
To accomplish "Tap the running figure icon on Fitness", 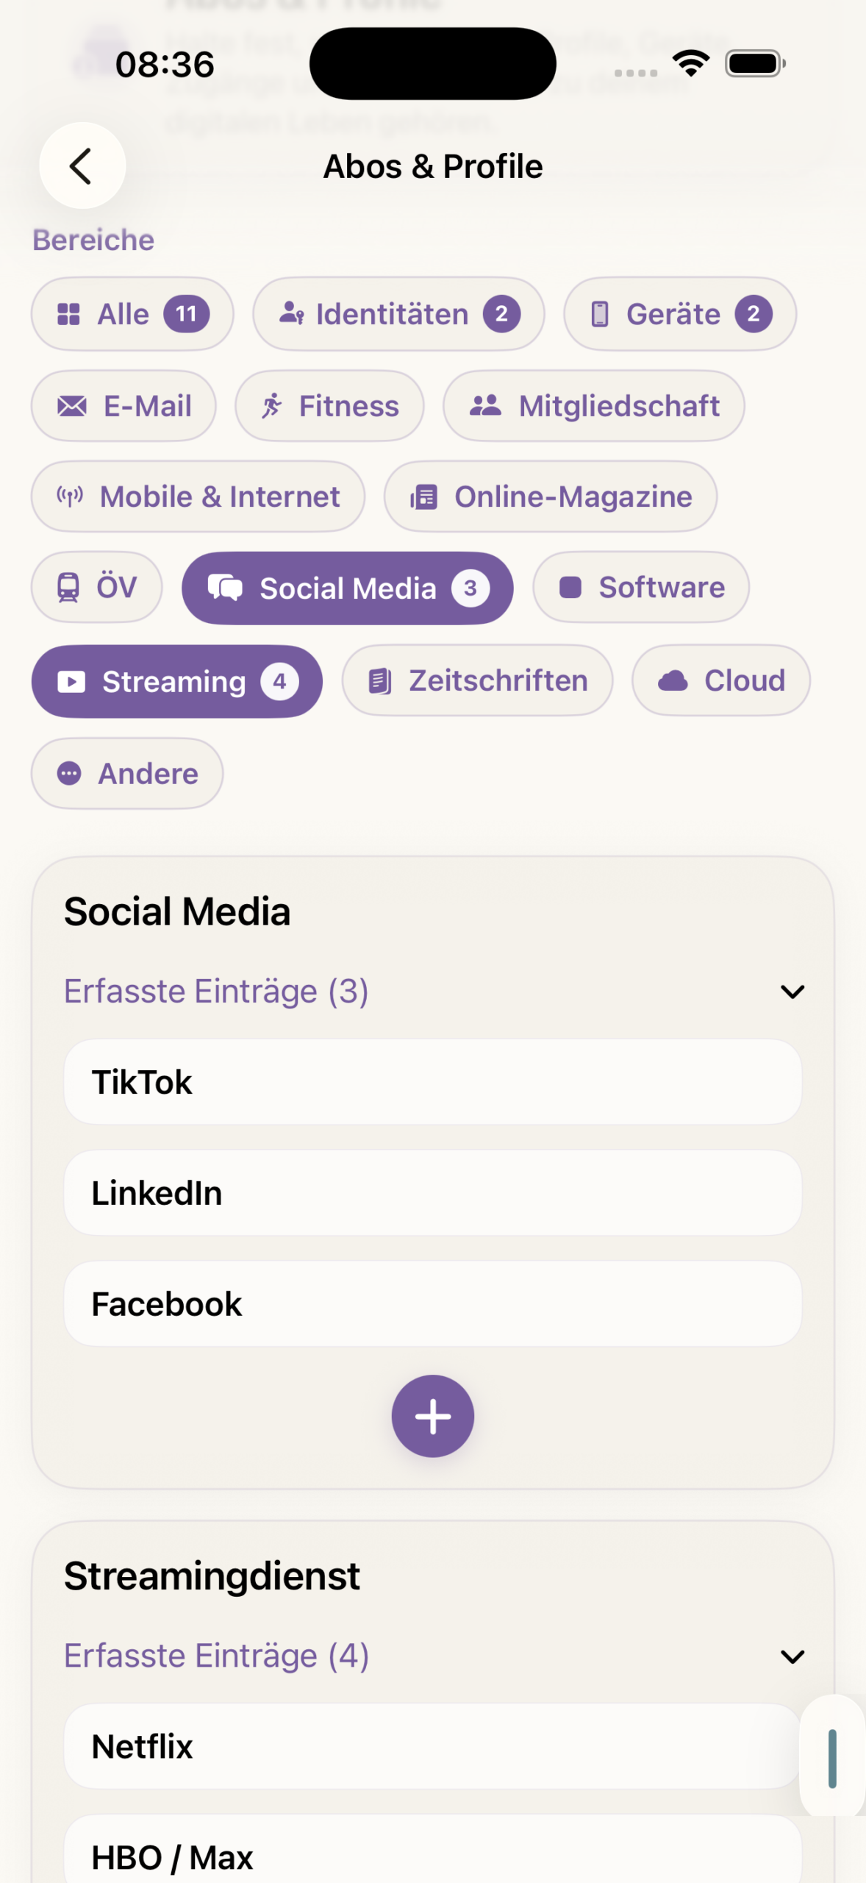I will coord(272,406).
